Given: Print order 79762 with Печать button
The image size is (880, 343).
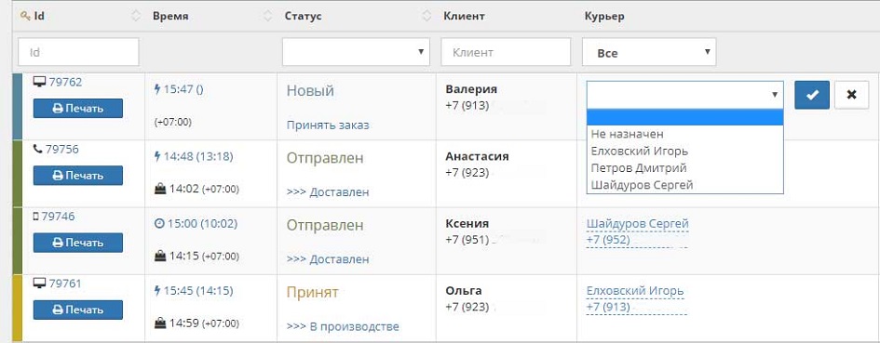Looking at the screenshot, I should tap(78, 108).
